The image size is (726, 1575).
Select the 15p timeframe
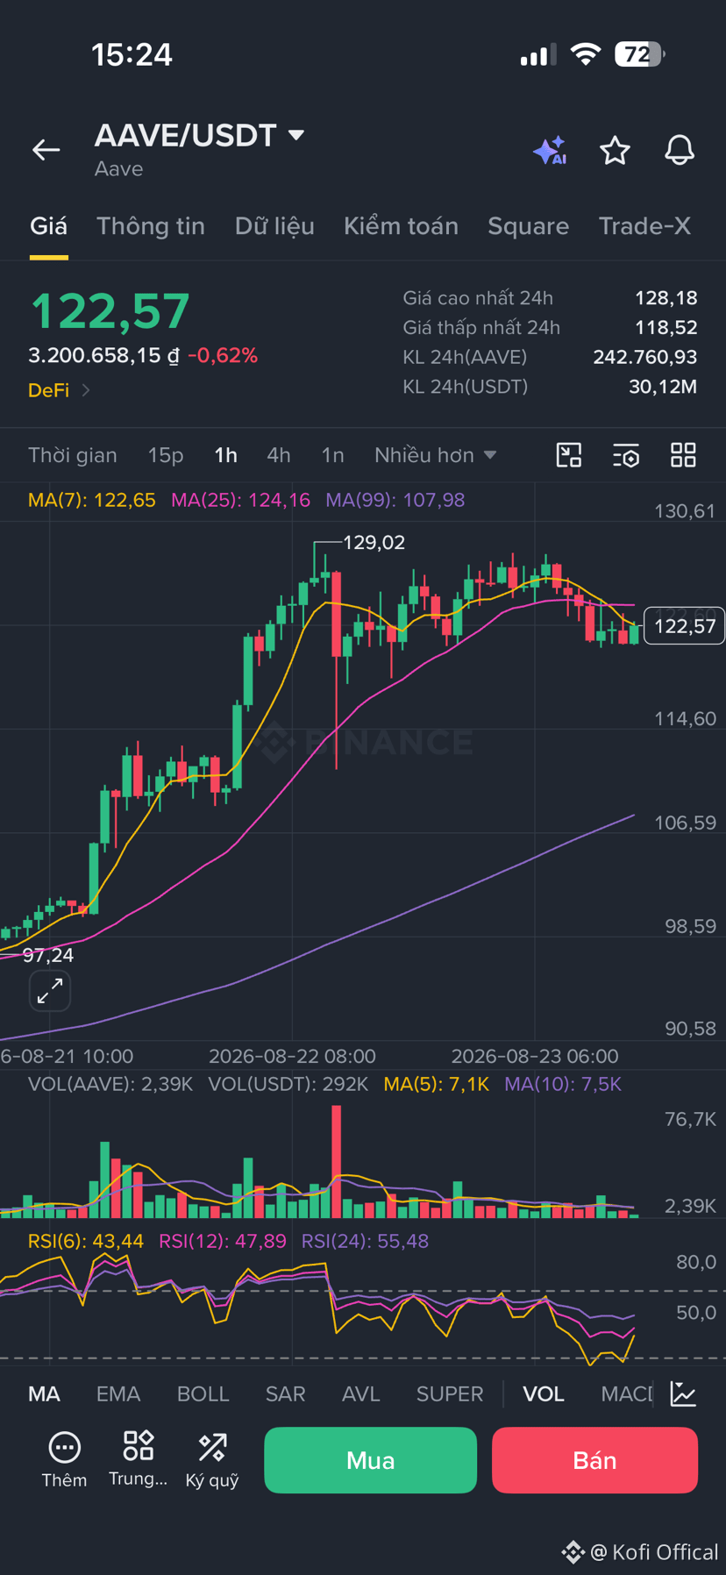166,455
